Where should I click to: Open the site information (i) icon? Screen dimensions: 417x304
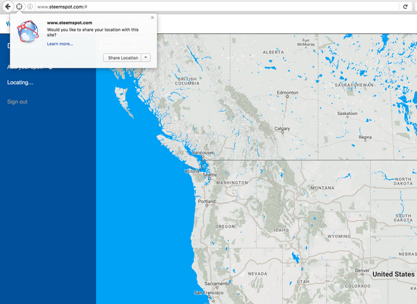pos(30,7)
